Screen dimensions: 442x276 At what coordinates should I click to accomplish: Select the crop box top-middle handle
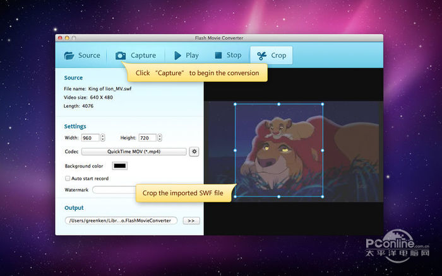pos(279,104)
